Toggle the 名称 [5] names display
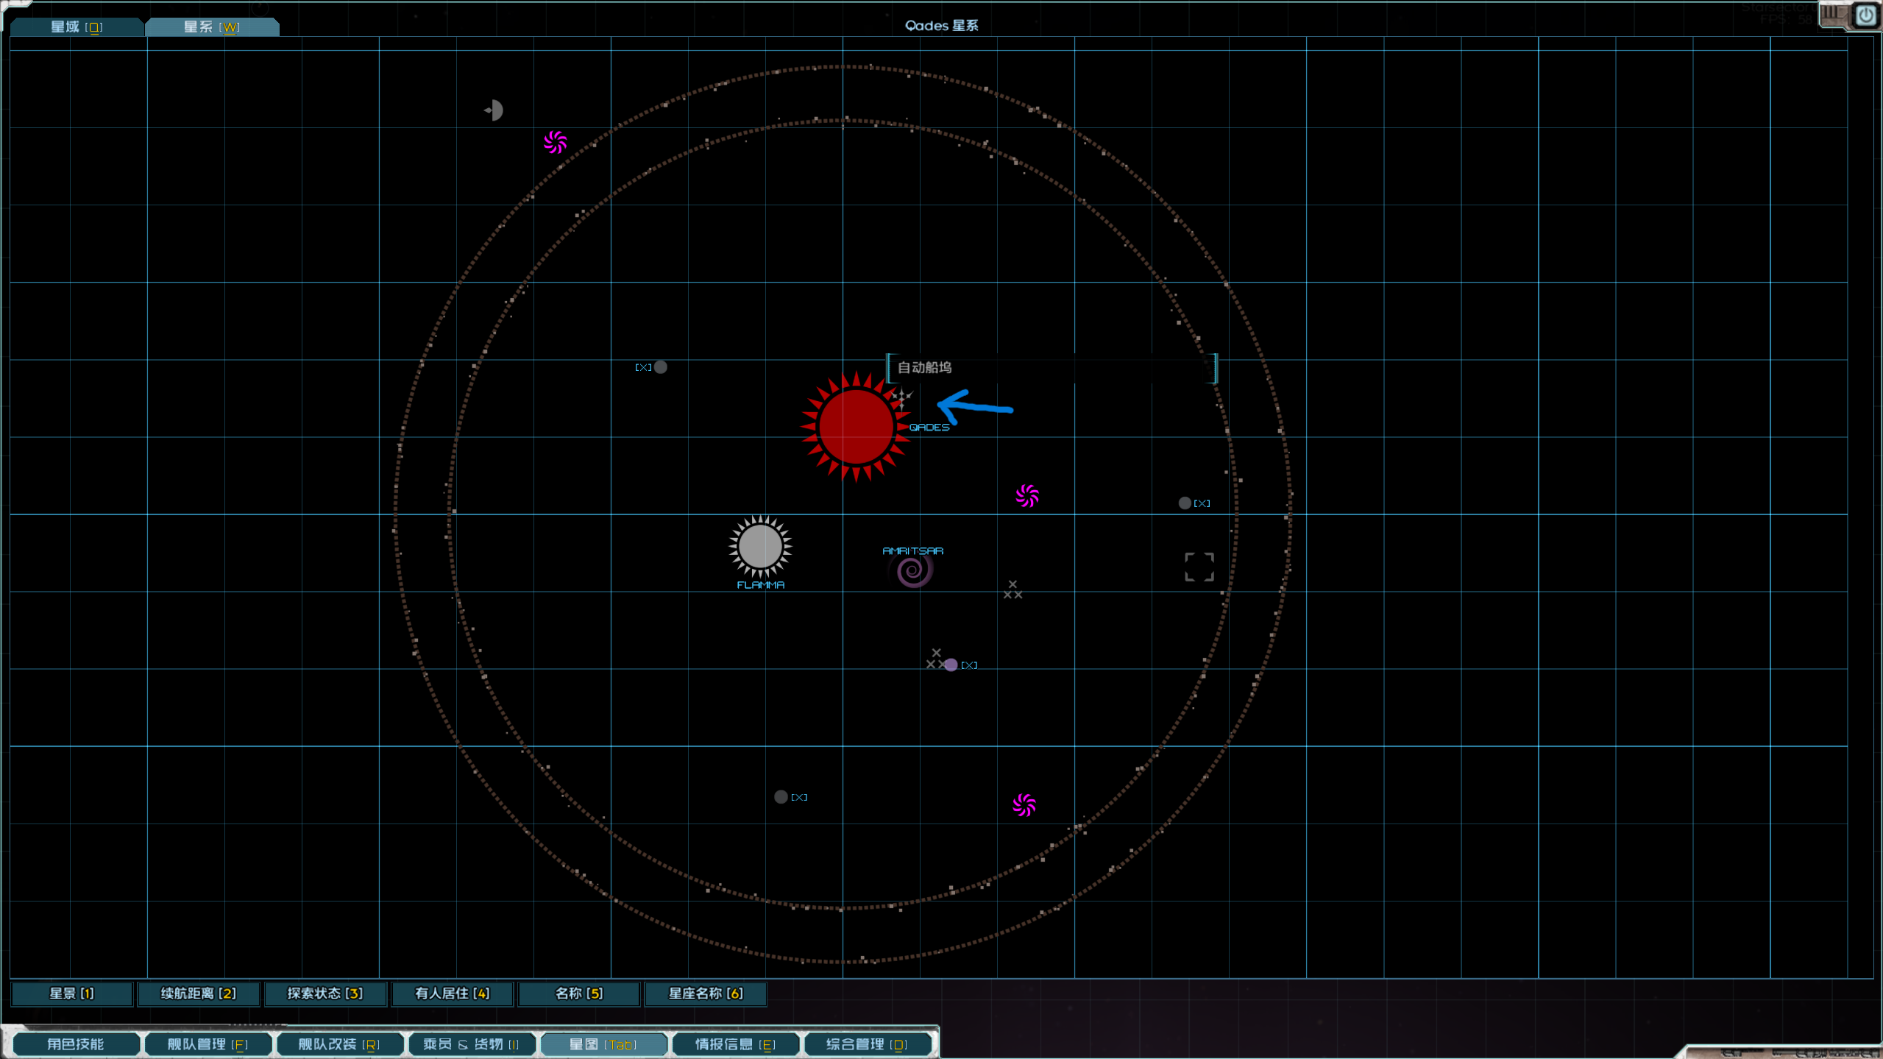 578,994
